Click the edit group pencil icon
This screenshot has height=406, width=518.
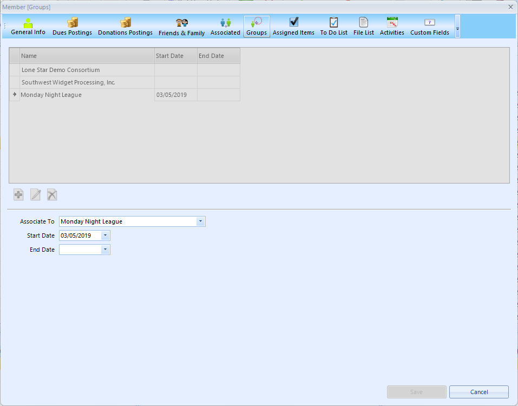[x=35, y=194]
